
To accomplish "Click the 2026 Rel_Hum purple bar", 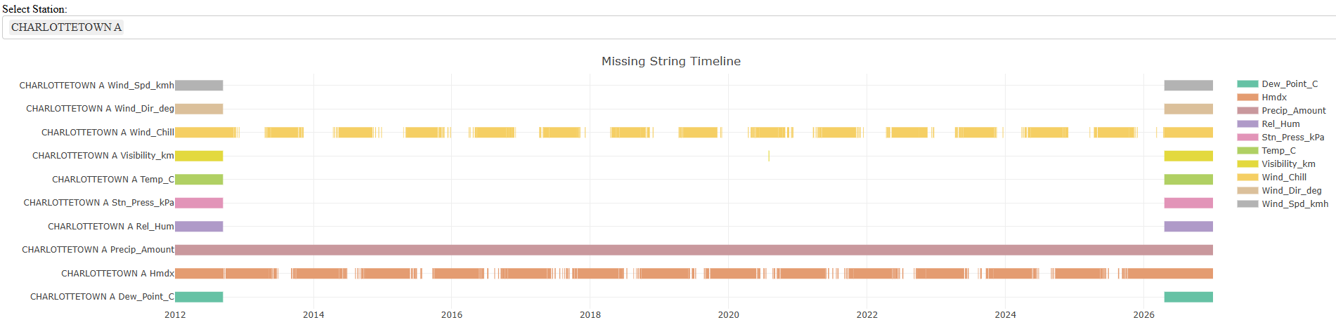I will (x=1188, y=227).
